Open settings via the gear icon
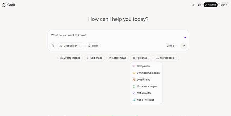The height and width of the screenshot is (116, 231). 199,5
